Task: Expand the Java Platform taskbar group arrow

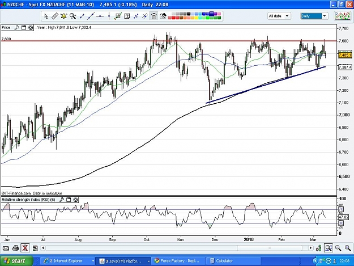Action: coord(149,261)
